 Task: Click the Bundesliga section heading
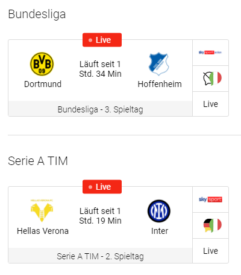point(37,15)
